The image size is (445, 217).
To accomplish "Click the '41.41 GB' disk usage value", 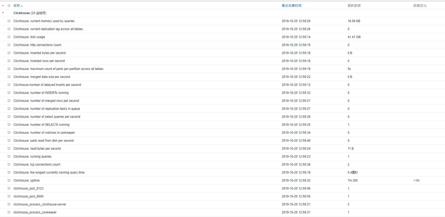I will [354, 37].
